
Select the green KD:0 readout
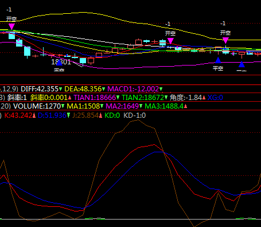tap(112, 116)
